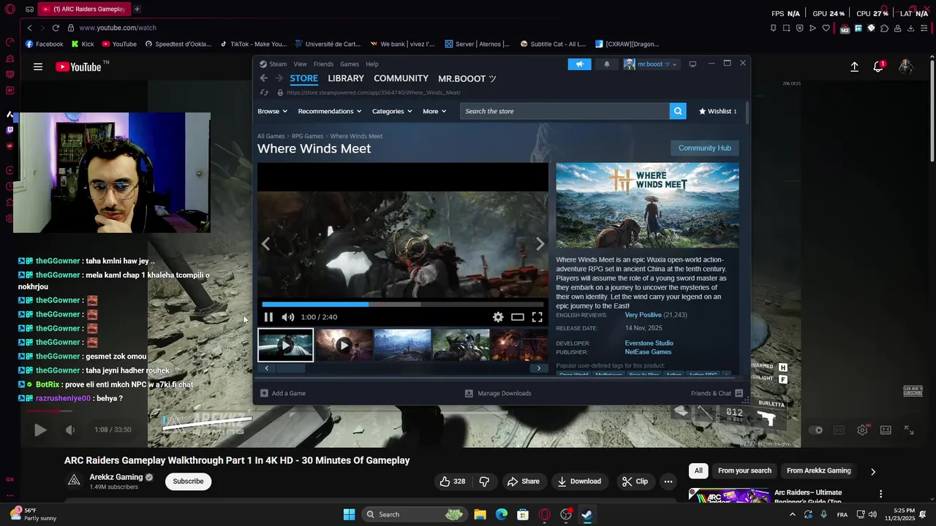Focus the Search the store field
Image resolution: width=936 pixels, height=526 pixels.
point(565,111)
